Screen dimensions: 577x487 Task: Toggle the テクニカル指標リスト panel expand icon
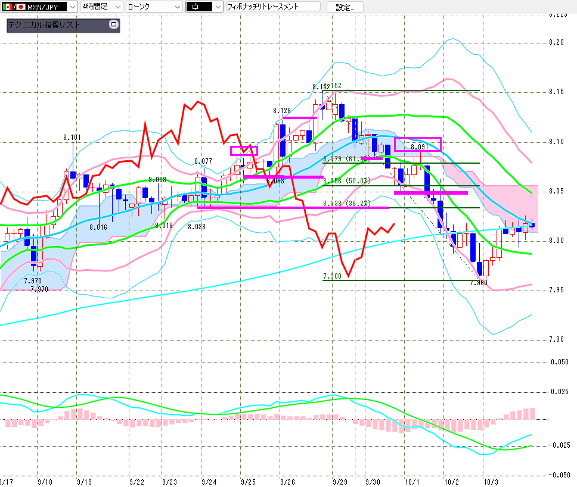pyautogui.click(x=114, y=25)
